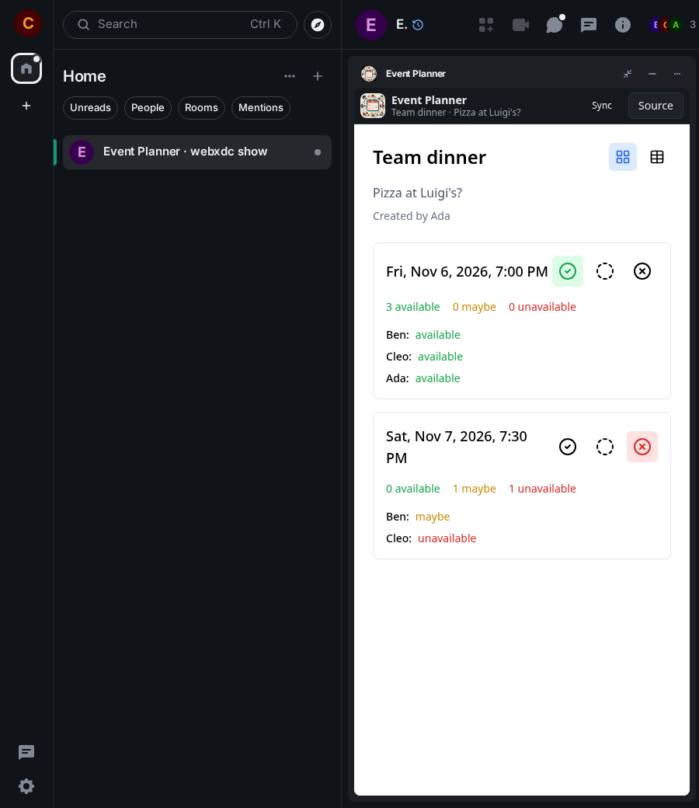Click the Event Planner app icon

point(373,106)
